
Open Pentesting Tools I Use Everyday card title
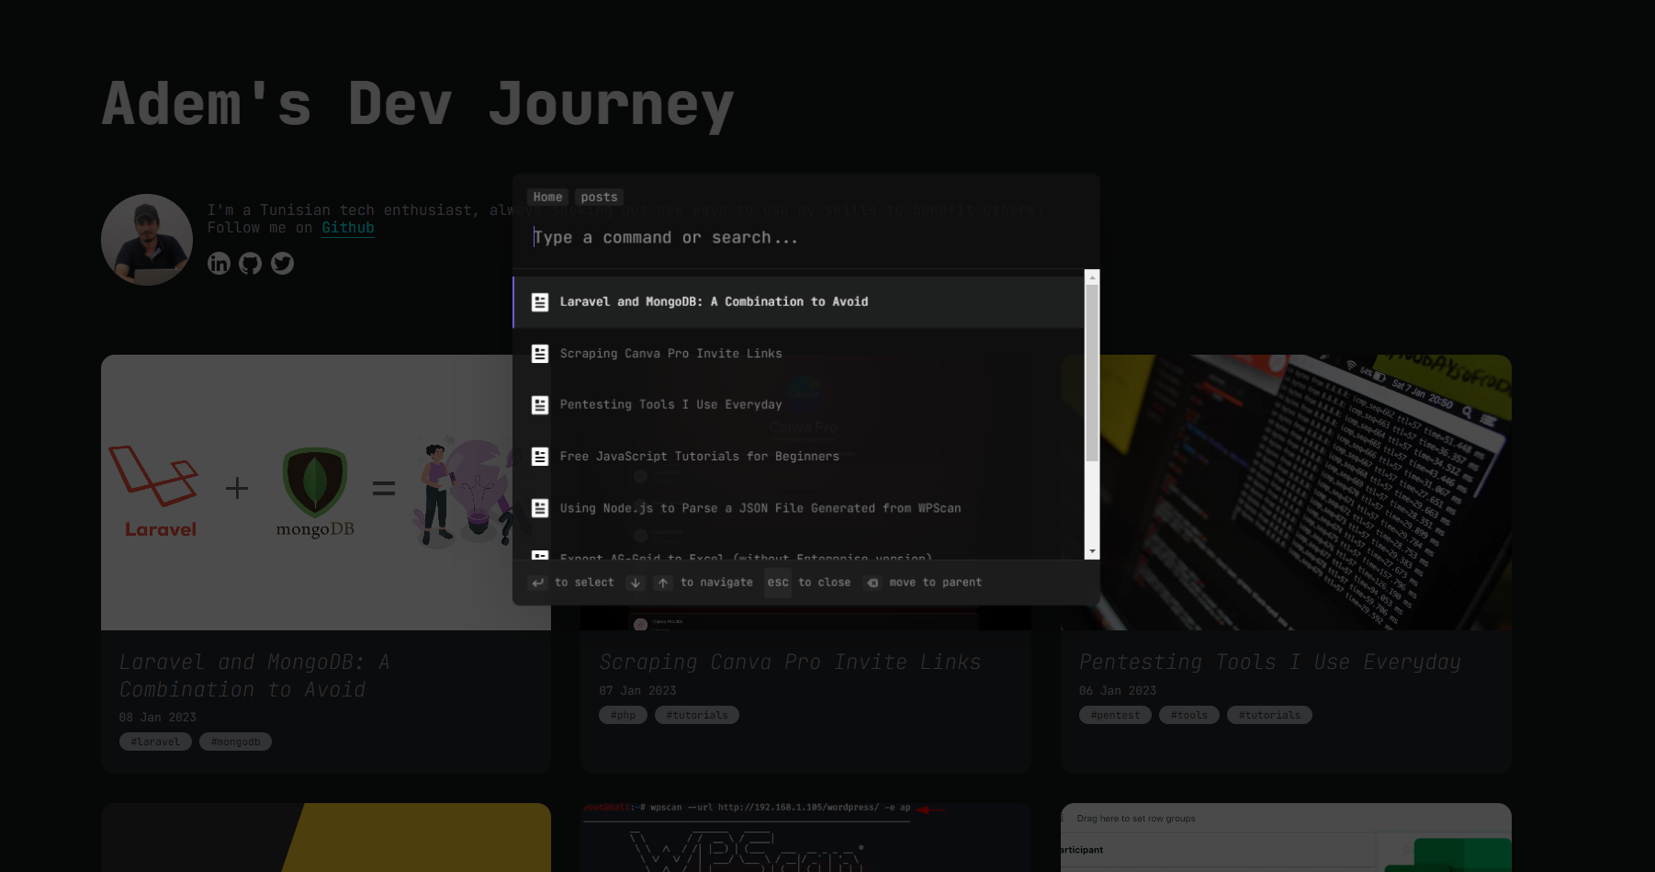1270,662
